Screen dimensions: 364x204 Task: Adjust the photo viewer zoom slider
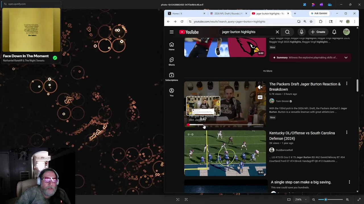pos(330,199)
